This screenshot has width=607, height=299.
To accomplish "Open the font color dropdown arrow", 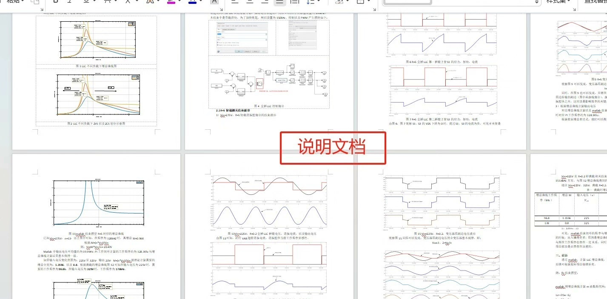I will coord(202,2).
